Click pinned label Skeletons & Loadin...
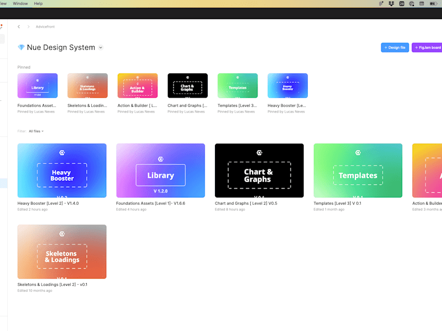This screenshot has width=442, height=331. pyautogui.click(x=87, y=105)
